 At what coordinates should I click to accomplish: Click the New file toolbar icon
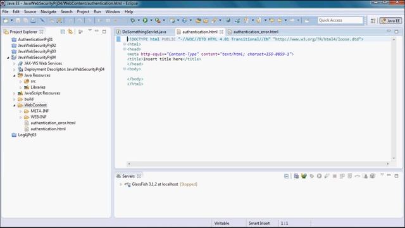(6, 20)
